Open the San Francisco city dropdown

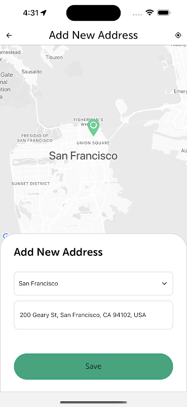tap(93, 283)
